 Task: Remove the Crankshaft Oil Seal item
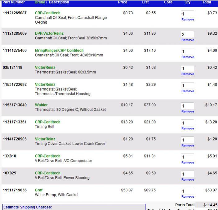(188, 57)
